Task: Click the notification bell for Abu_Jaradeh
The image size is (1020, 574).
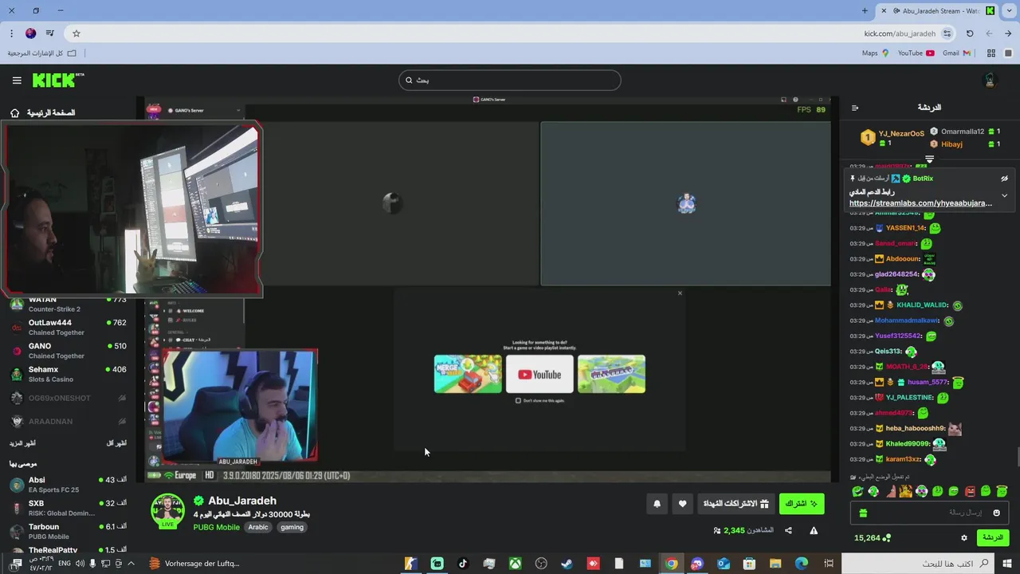Action: (657, 504)
